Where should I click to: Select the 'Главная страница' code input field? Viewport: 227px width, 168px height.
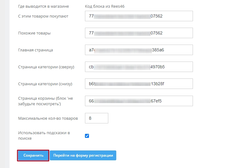139,50
